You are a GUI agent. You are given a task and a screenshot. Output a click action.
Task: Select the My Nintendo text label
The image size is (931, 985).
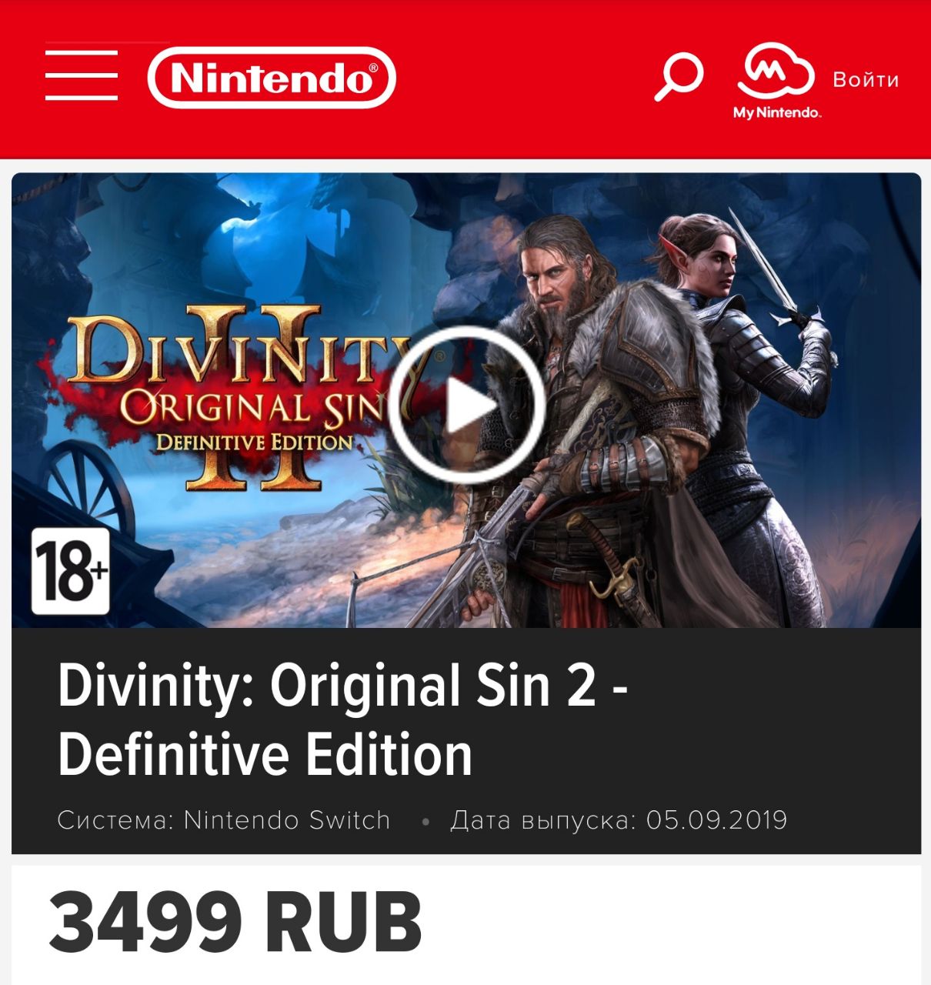click(x=777, y=112)
